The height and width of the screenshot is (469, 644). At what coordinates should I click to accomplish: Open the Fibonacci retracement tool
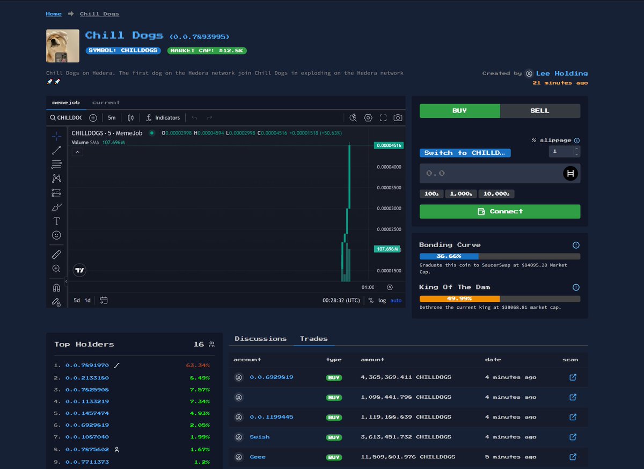click(x=56, y=165)
